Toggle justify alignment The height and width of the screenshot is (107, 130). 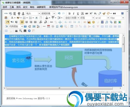click(x=35, y=22)
